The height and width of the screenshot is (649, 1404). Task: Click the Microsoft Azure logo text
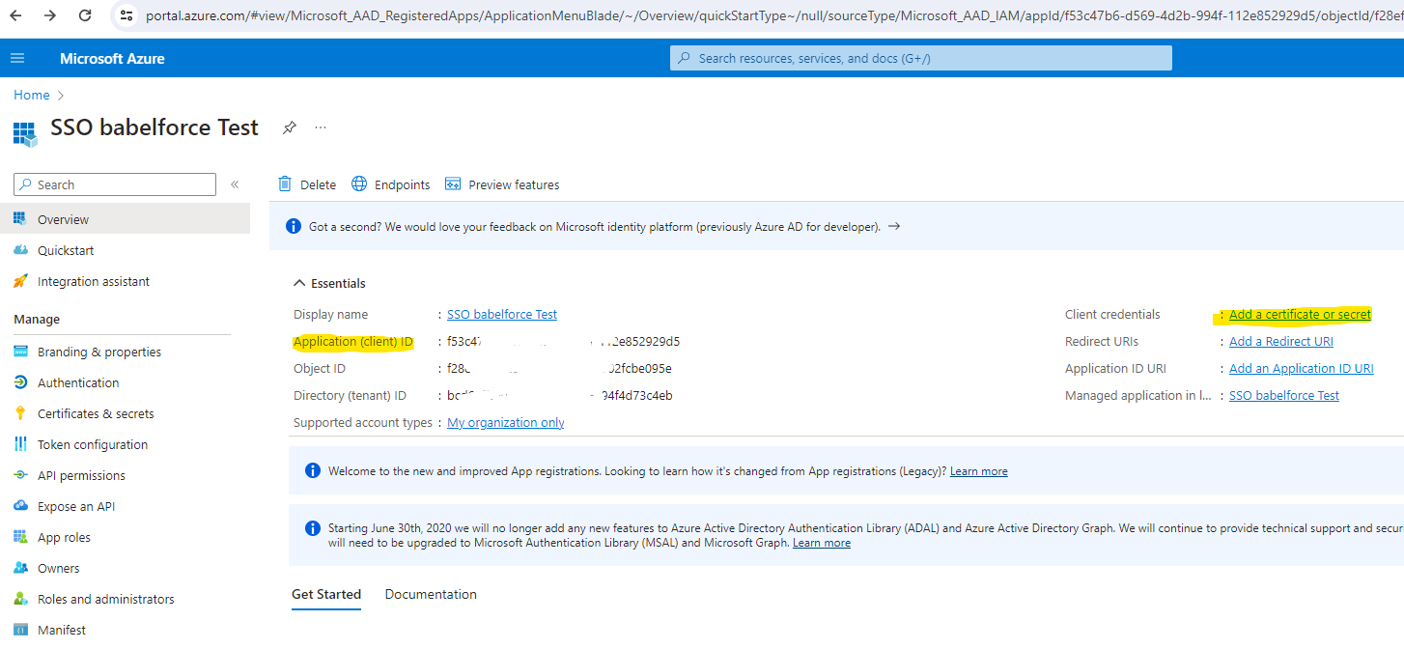tap(112, 58)
